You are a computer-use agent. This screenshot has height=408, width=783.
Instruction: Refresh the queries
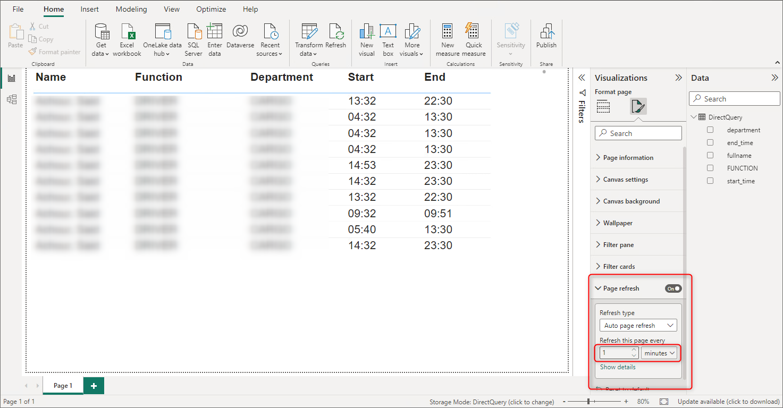[x=336, y=36]
